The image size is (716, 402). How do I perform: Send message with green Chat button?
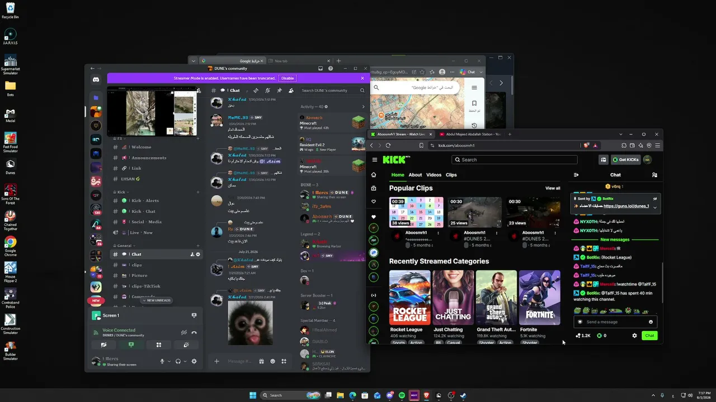(649, 336)
